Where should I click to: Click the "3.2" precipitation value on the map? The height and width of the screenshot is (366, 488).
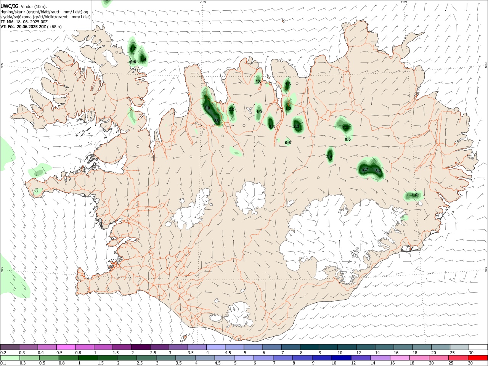click(378, 171)
